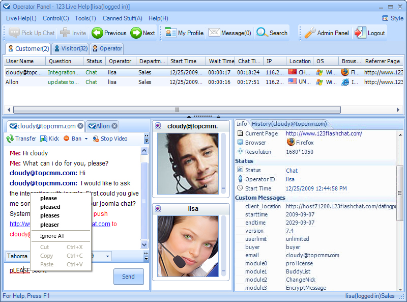Select the Info tab
Viewport: 407px width, 302px height.
coord(242,124)
